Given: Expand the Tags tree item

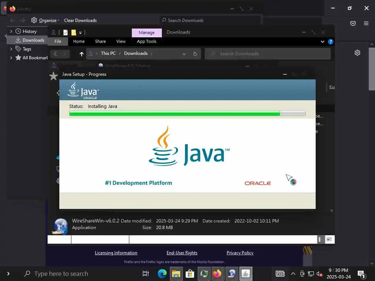Looking at the screenshot, I should pyautogui.click(x=11, y=49).
